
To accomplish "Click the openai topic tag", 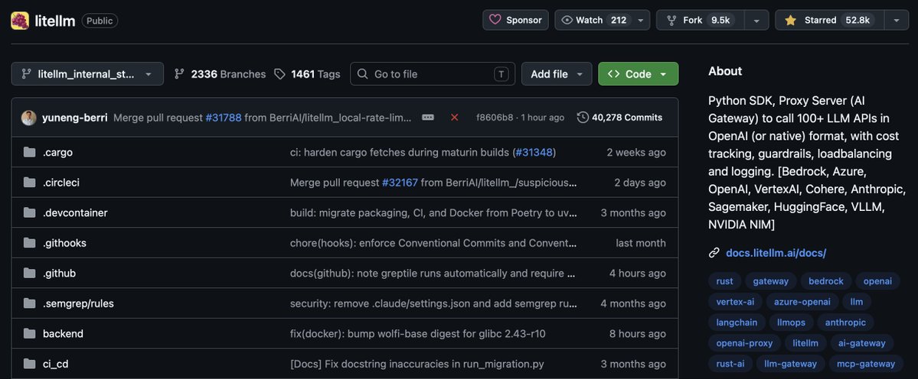I will coord(877,281).
